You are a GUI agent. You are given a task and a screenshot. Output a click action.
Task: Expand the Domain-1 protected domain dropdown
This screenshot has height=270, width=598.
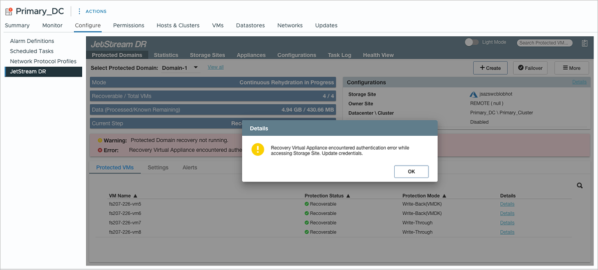196,68
